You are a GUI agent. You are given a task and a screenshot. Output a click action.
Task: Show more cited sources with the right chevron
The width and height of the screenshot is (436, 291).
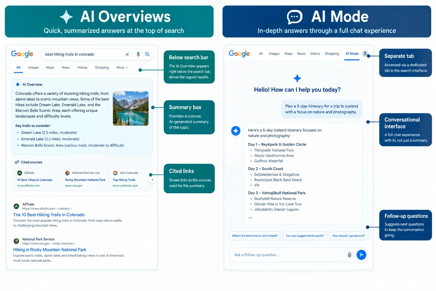coord(152,180)
